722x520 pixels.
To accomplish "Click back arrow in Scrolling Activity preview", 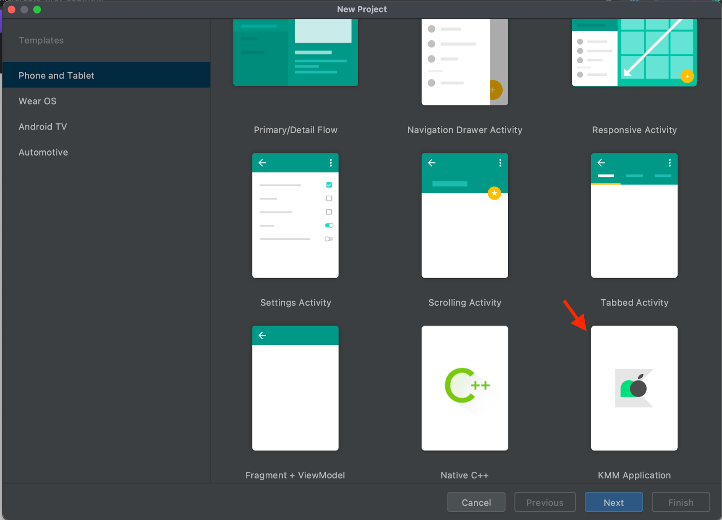I will [432, 162].
